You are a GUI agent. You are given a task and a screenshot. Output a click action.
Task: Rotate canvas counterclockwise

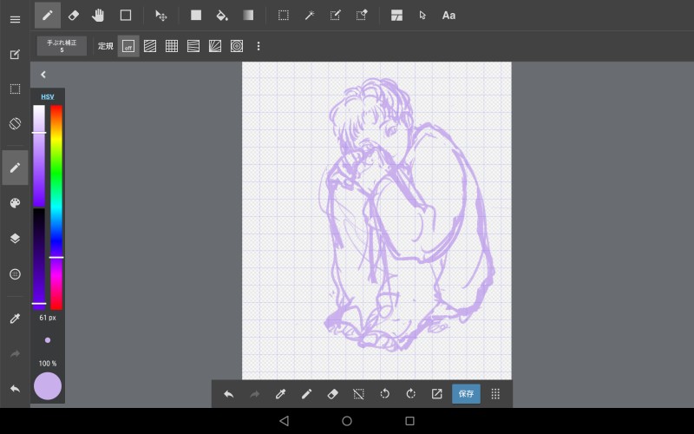coord(384,394)
